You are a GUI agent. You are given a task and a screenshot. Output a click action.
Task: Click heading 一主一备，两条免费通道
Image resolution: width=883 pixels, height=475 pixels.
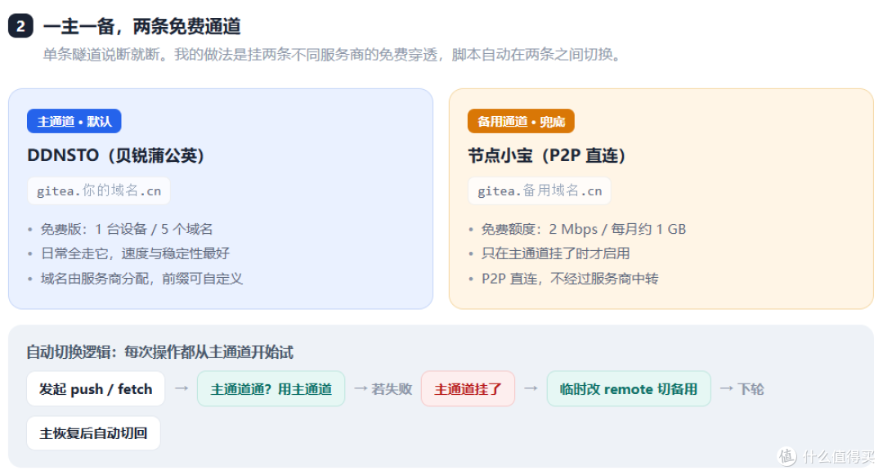coord(142,26)
